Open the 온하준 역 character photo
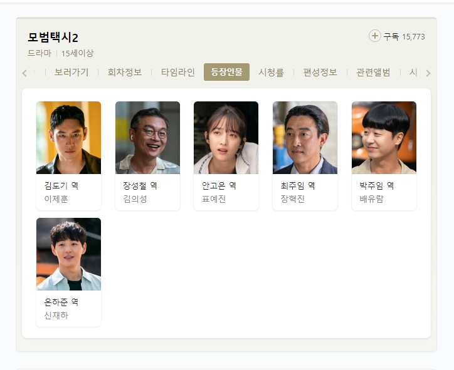 pos(68,254)
